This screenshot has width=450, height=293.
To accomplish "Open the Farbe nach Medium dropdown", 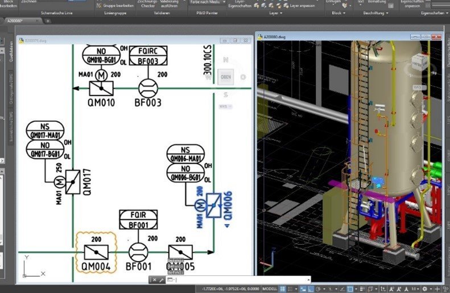I will [208, 2].
